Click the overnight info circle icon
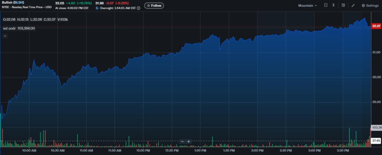 tap(138, 8)
